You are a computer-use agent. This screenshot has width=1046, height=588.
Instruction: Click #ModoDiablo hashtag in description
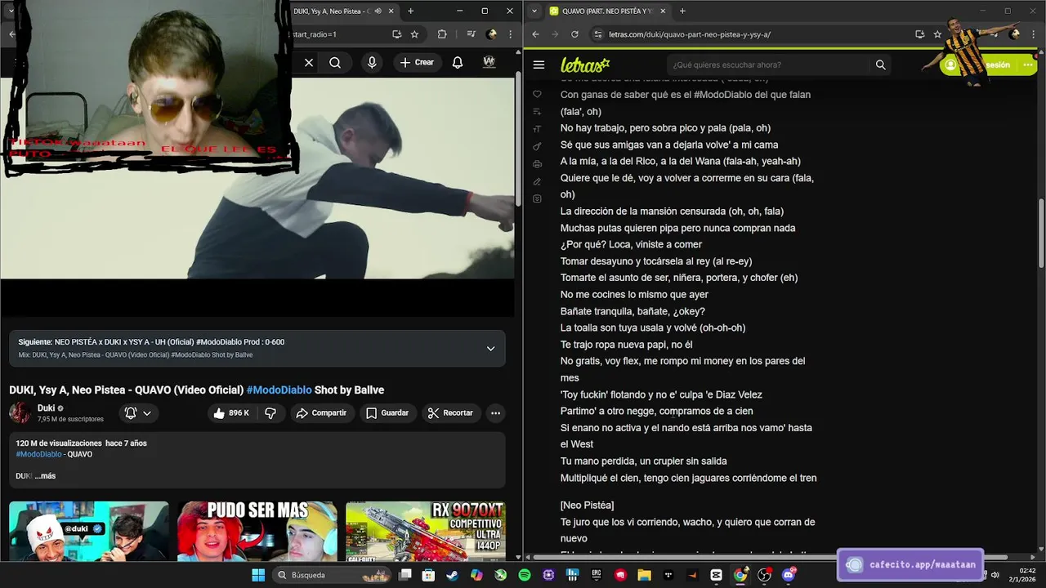point(38,454)
